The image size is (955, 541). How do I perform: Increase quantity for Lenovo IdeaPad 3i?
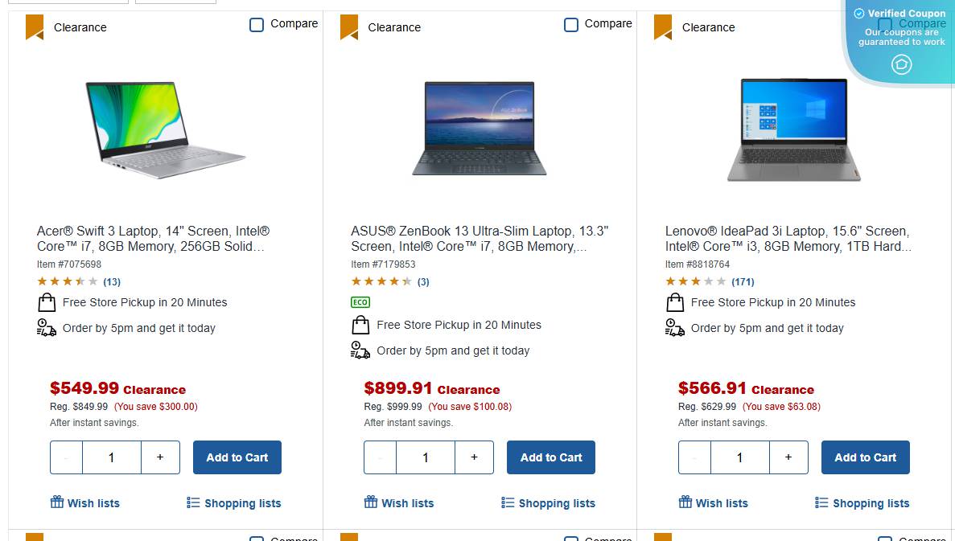tap(788, 457)
